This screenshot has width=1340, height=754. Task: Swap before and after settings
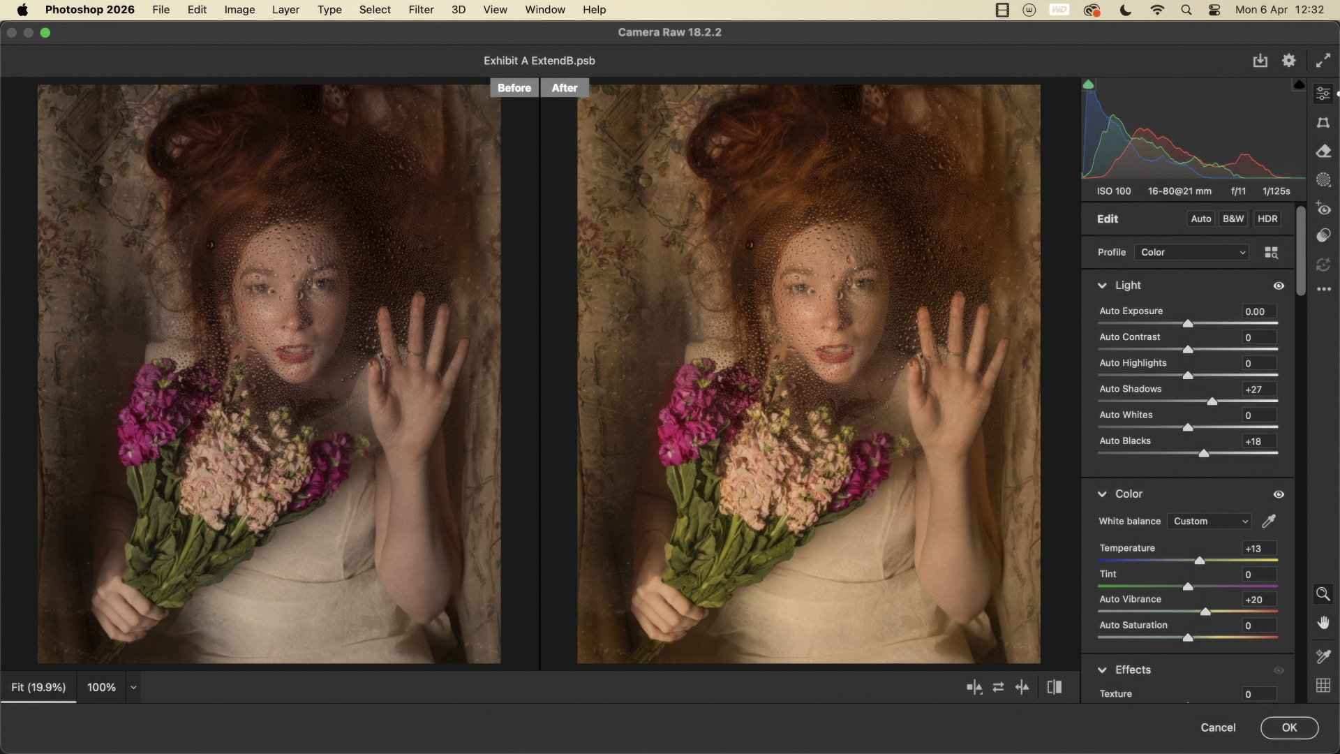click(998, 688)
